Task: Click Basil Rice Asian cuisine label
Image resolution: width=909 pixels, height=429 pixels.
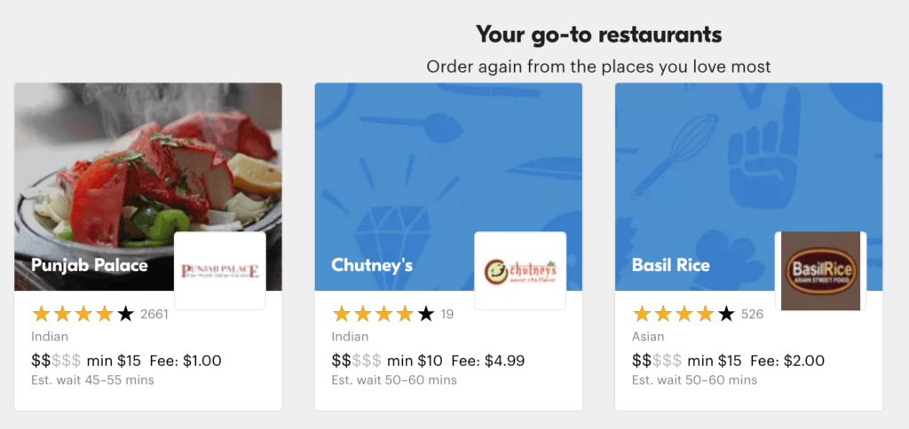Action: click(x=649, y=337)
